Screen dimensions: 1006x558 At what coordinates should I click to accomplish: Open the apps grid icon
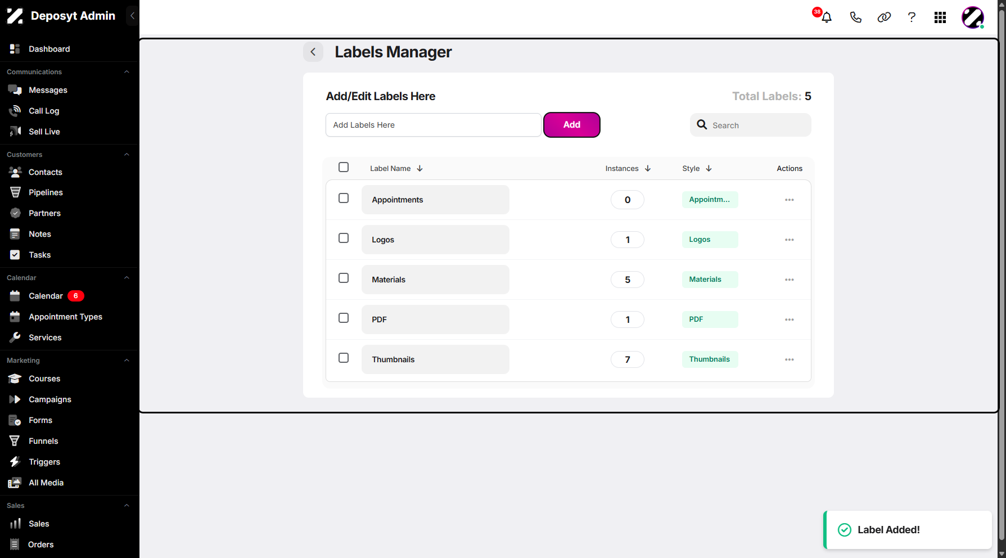tap(940, 17)
